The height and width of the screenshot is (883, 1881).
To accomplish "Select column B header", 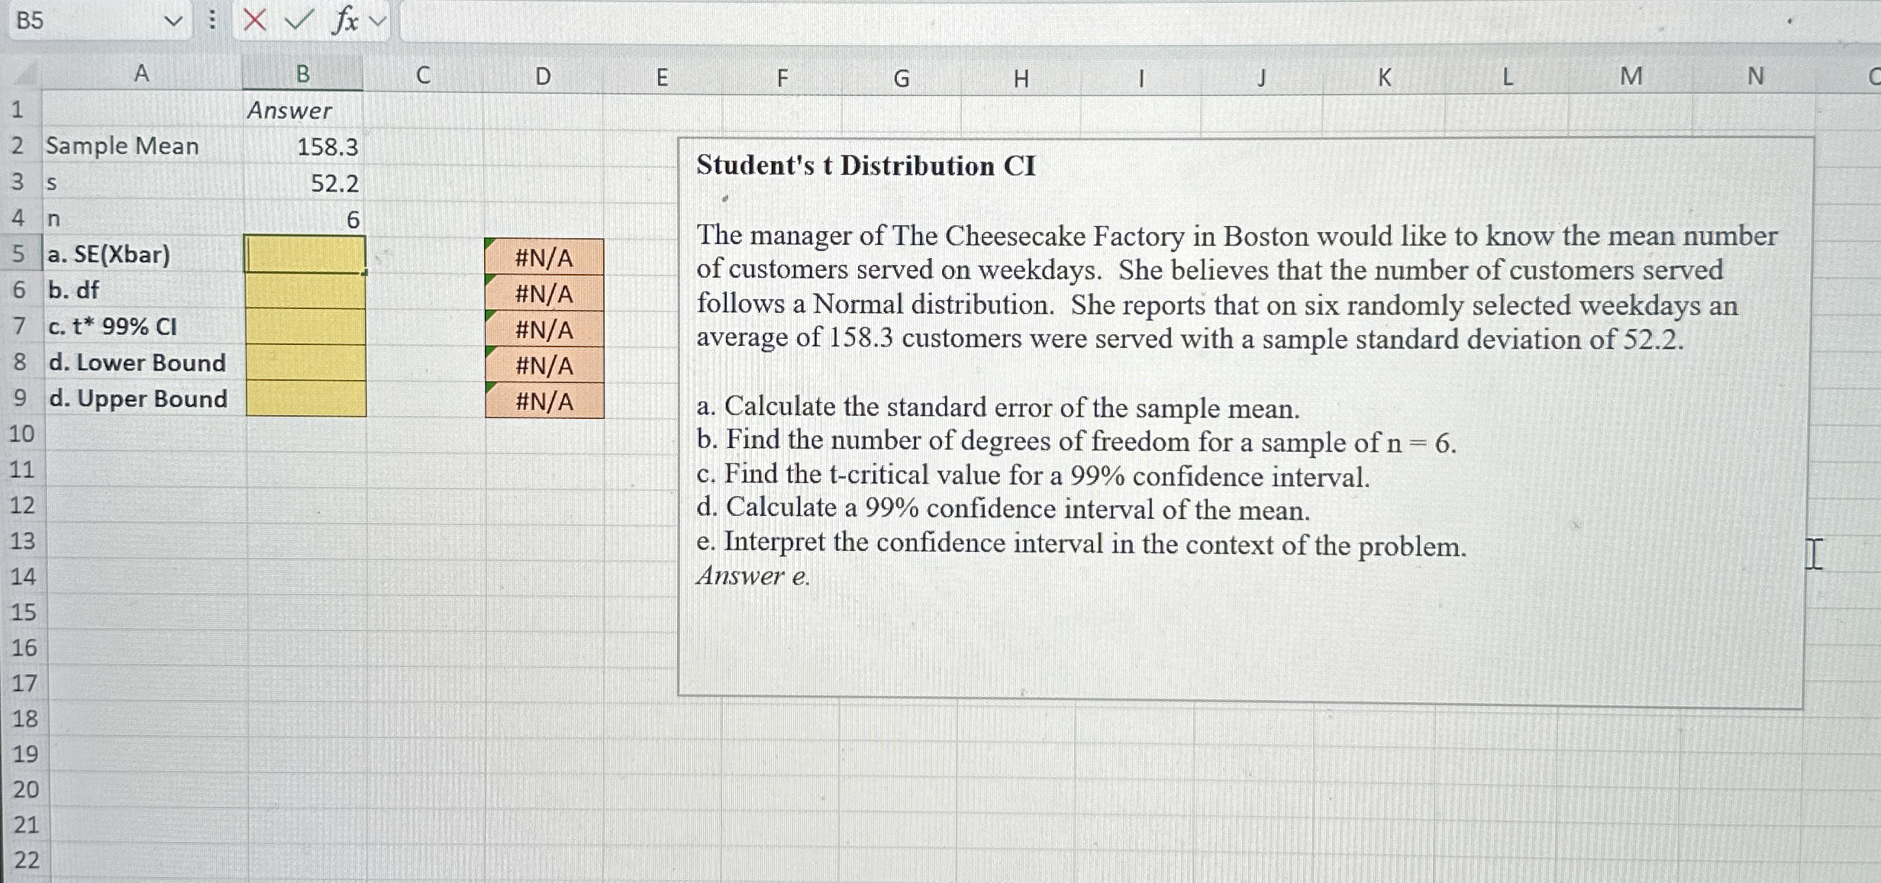I will click(303, 74).
